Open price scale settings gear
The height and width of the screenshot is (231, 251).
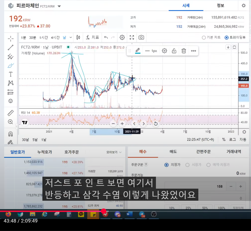pos(244,132)
